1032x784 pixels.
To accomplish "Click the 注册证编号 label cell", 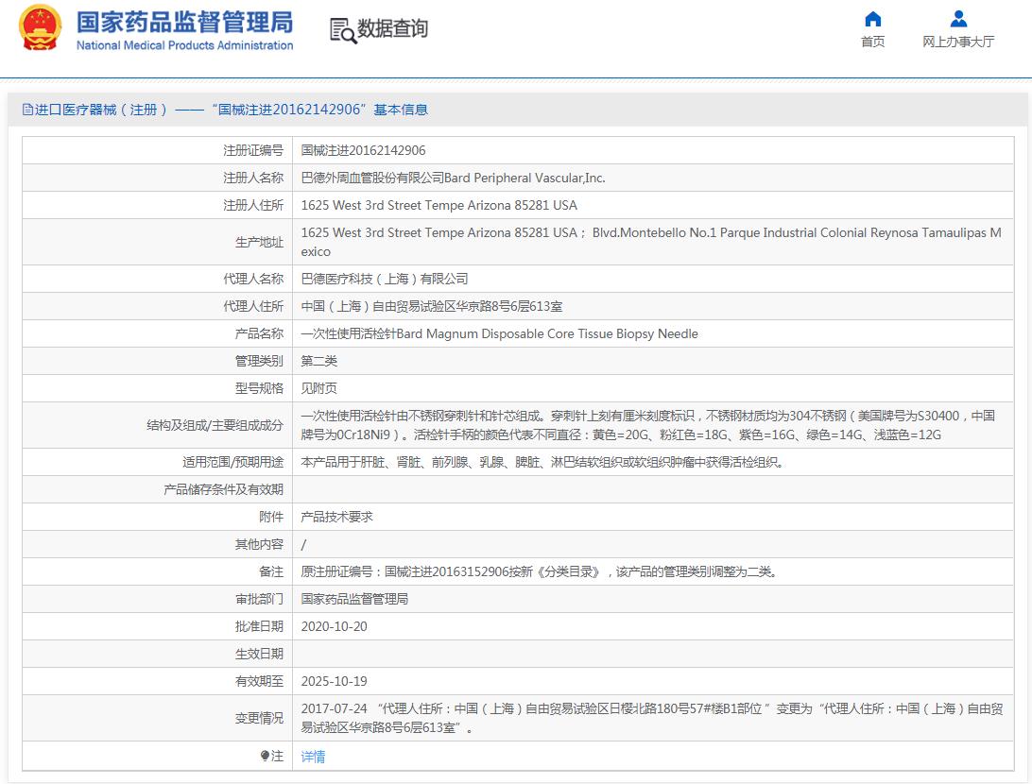I will (x=157, y=150).
